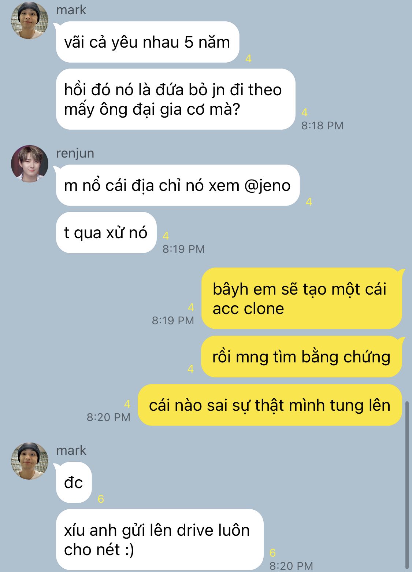This screenshot has height=572, width=412.
Task: Select the "gửi lên drive luôn" message
Action: (x=160, y=539)
